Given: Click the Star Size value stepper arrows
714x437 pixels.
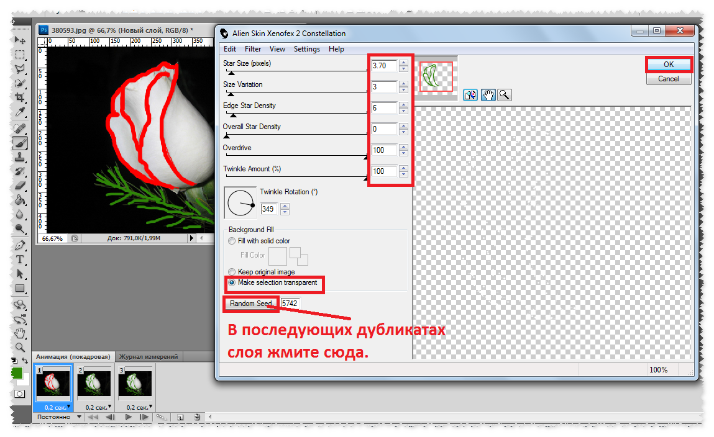Looking at the screenshot, I should pos(403,65).
